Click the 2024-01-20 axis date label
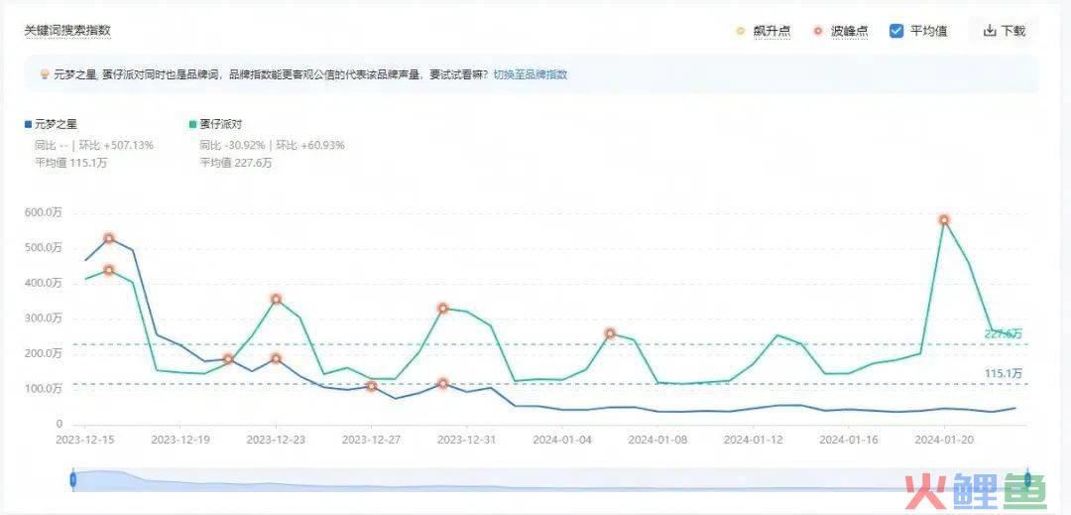Image resolution: width=1071 pixels, height=515 pixels. coord(944,440)
